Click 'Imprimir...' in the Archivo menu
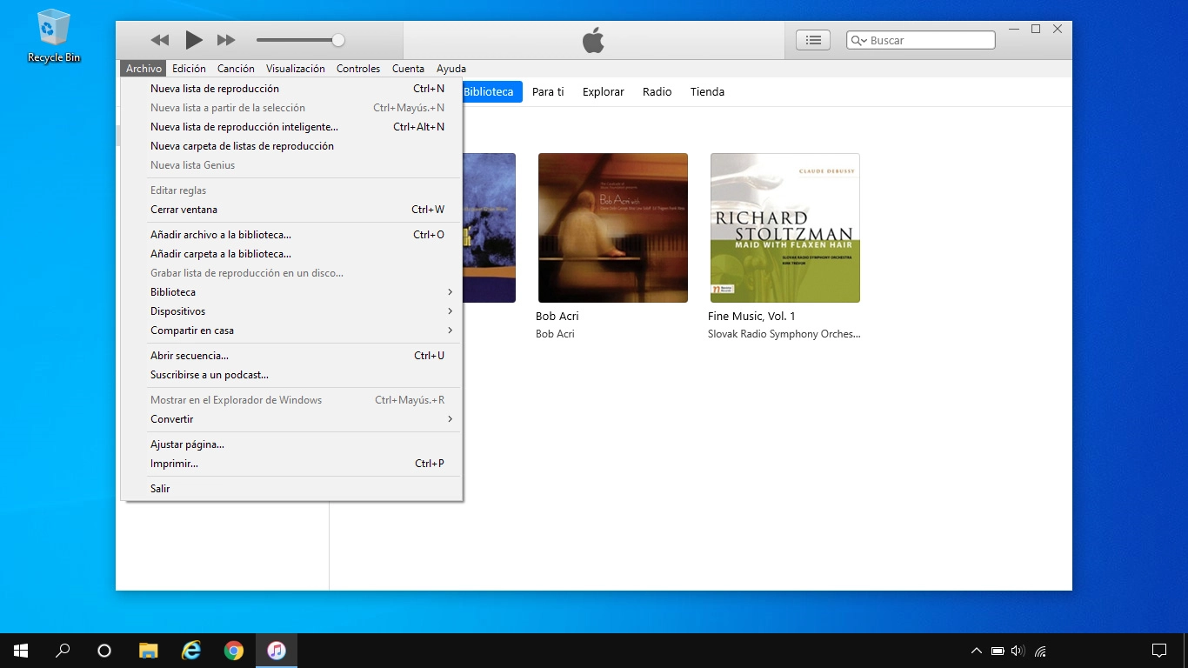1188x668 pixels. coord(174,463)
